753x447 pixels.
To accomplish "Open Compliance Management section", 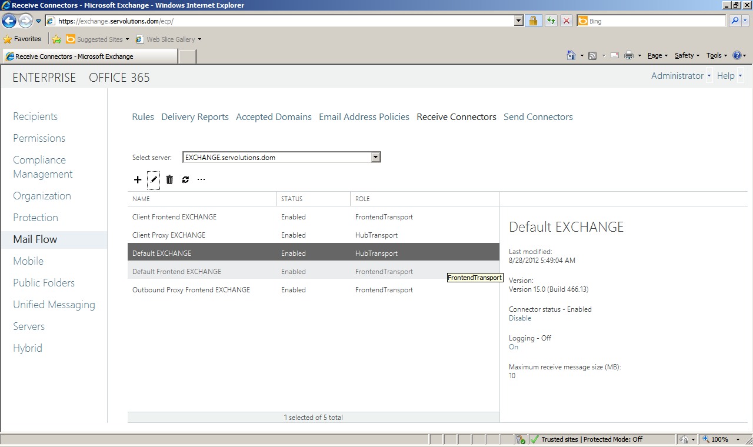I will pos(43,167).
